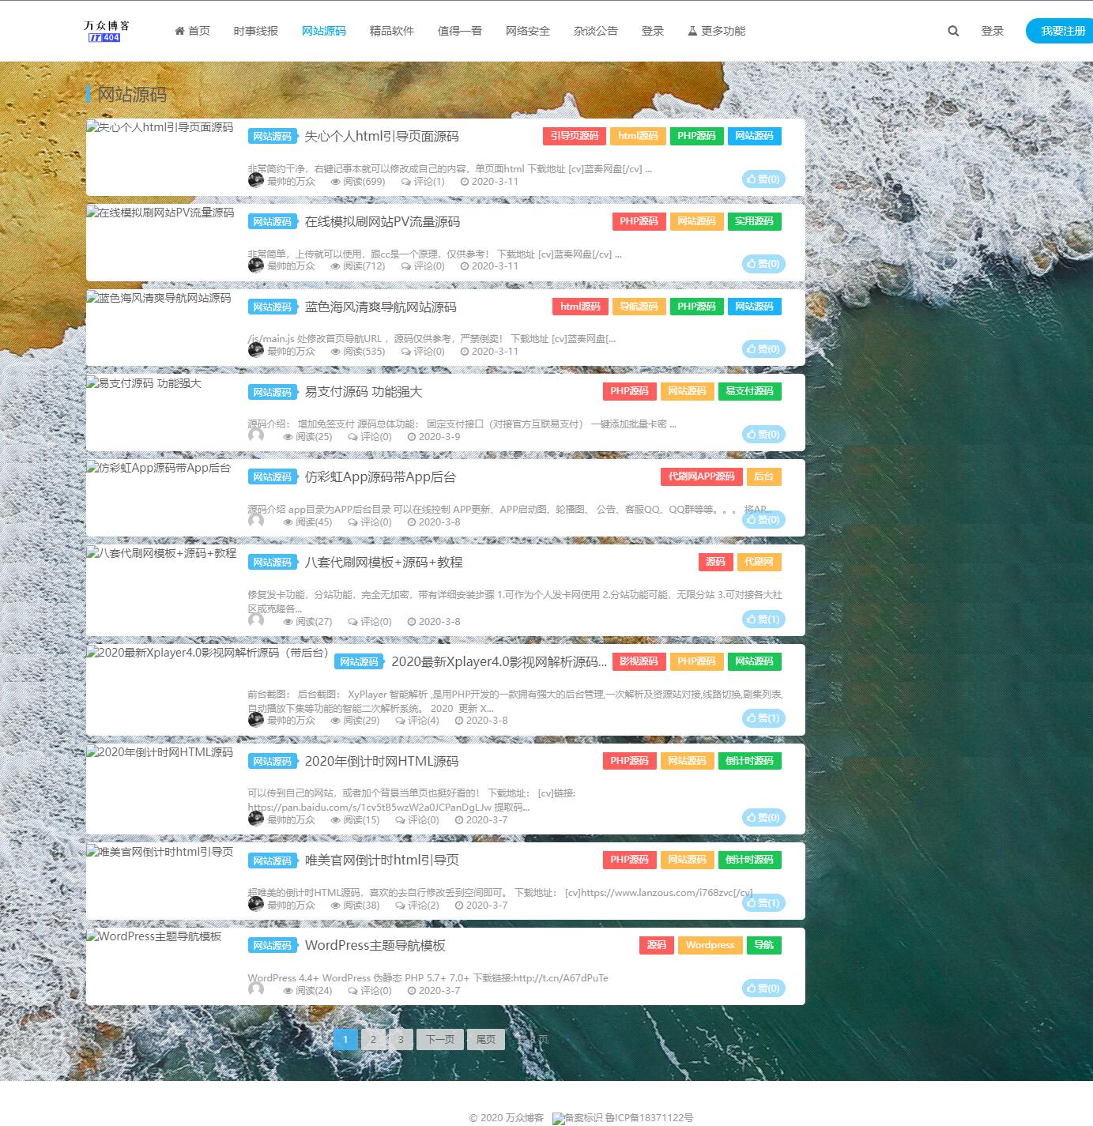Open the 首页 home nav item

click(x=192, y=31)
